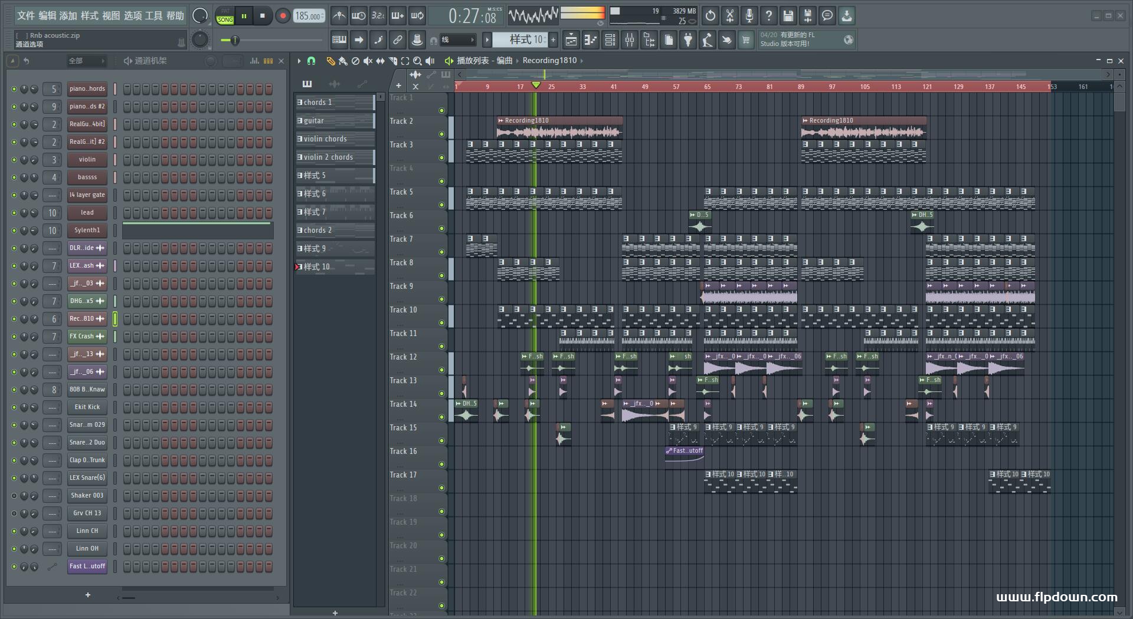Open the undo history icon
The image size is (1133, 619).
pyautogui.click(x=710, y=16)
